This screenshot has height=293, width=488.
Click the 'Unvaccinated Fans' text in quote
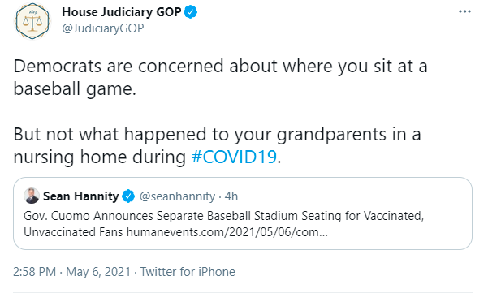pyautogui.click(x=73, y=232)
